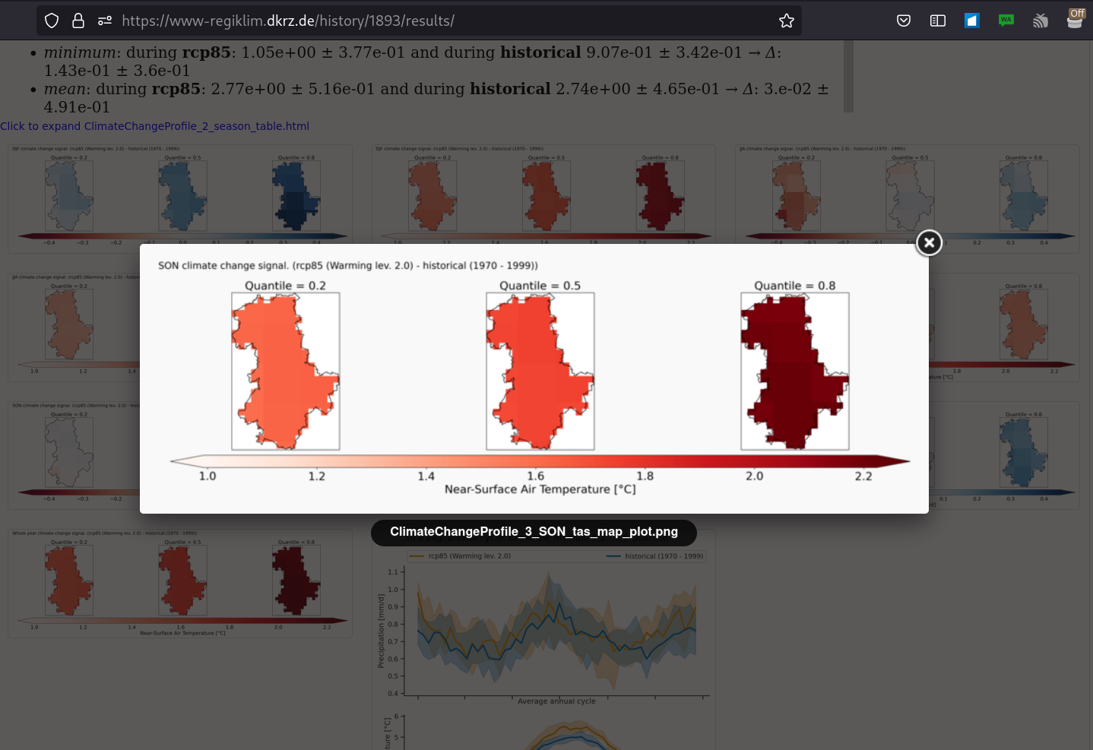Save page to Pocket
The width and height of the screenshot is (1093, 750).
pyautogui.click(x=904, y=21)
